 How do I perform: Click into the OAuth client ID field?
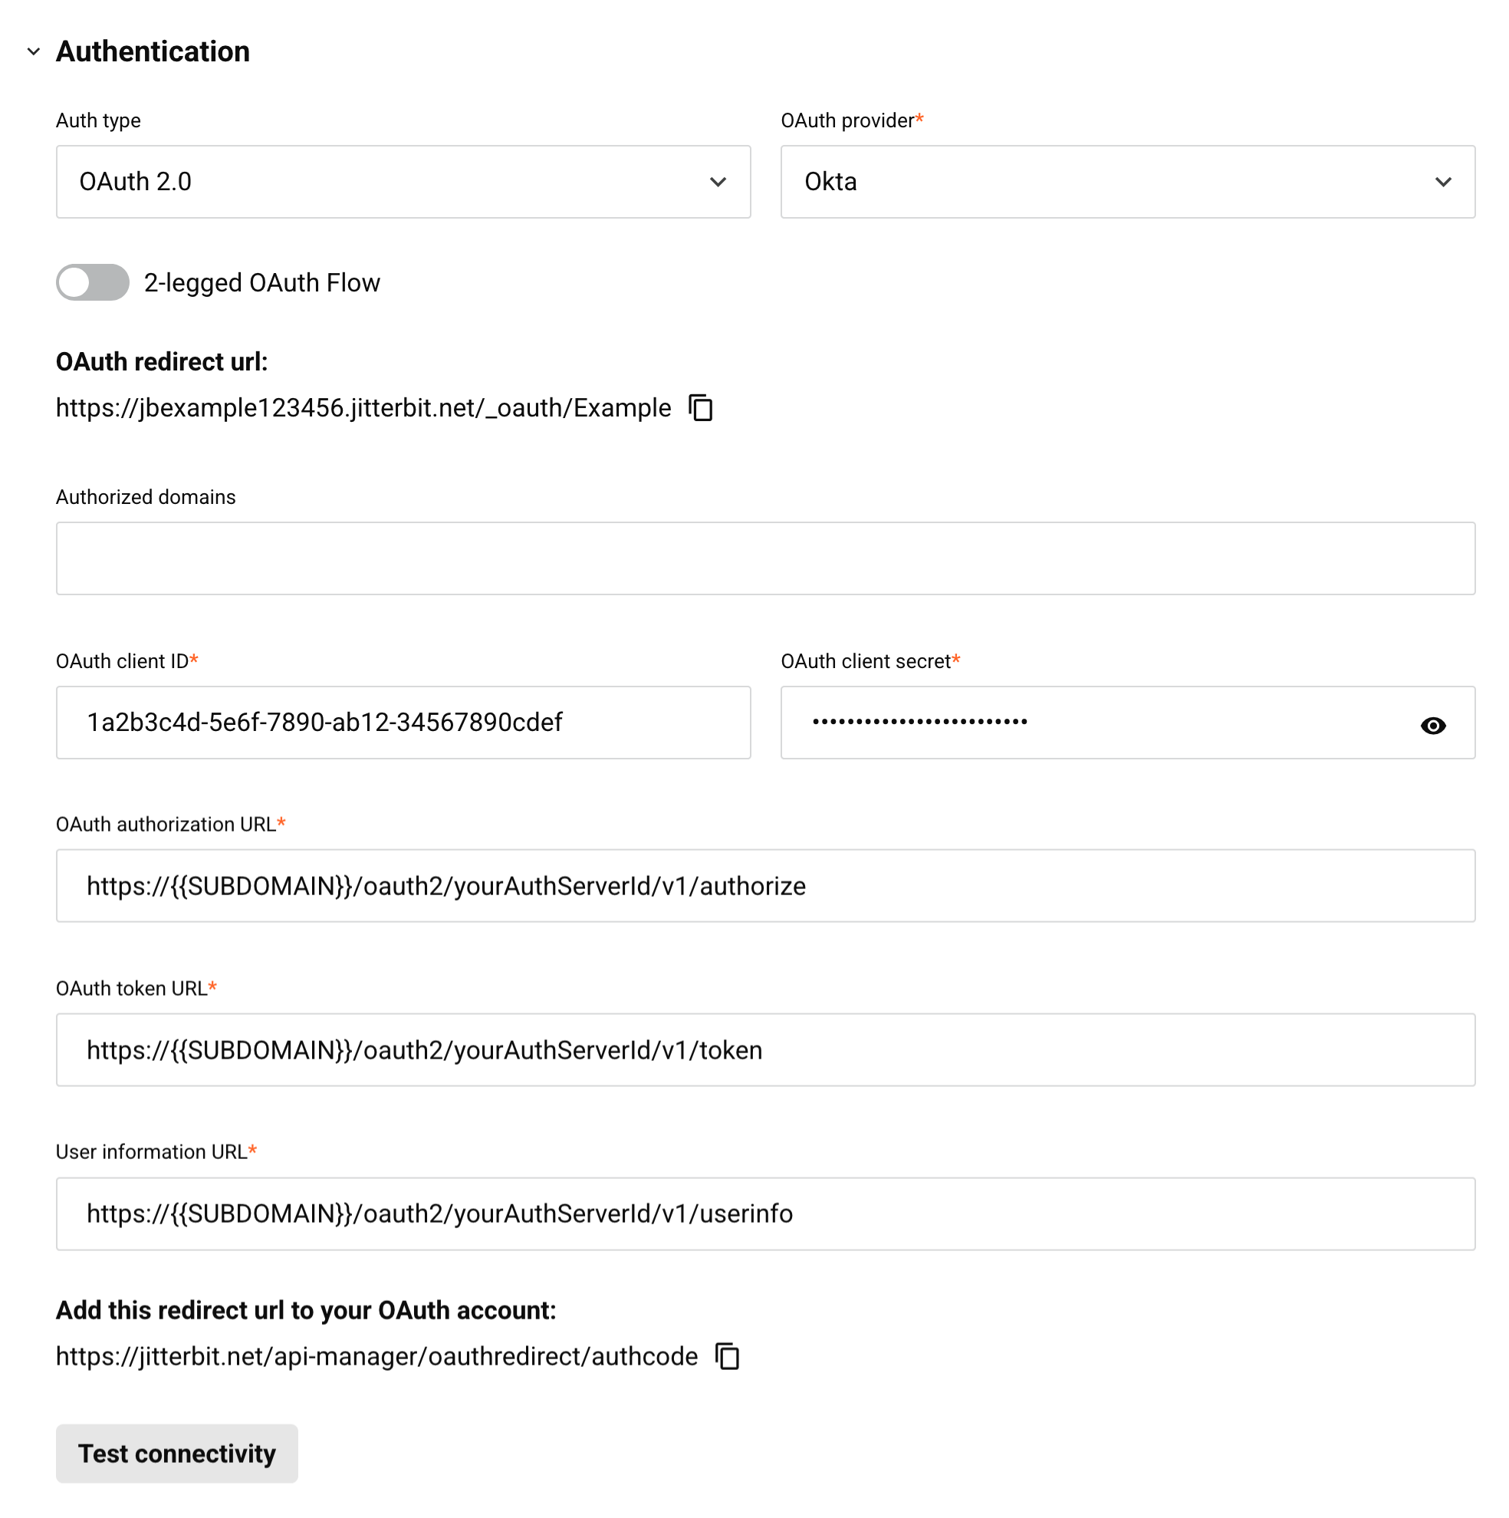tap(403, 722)
